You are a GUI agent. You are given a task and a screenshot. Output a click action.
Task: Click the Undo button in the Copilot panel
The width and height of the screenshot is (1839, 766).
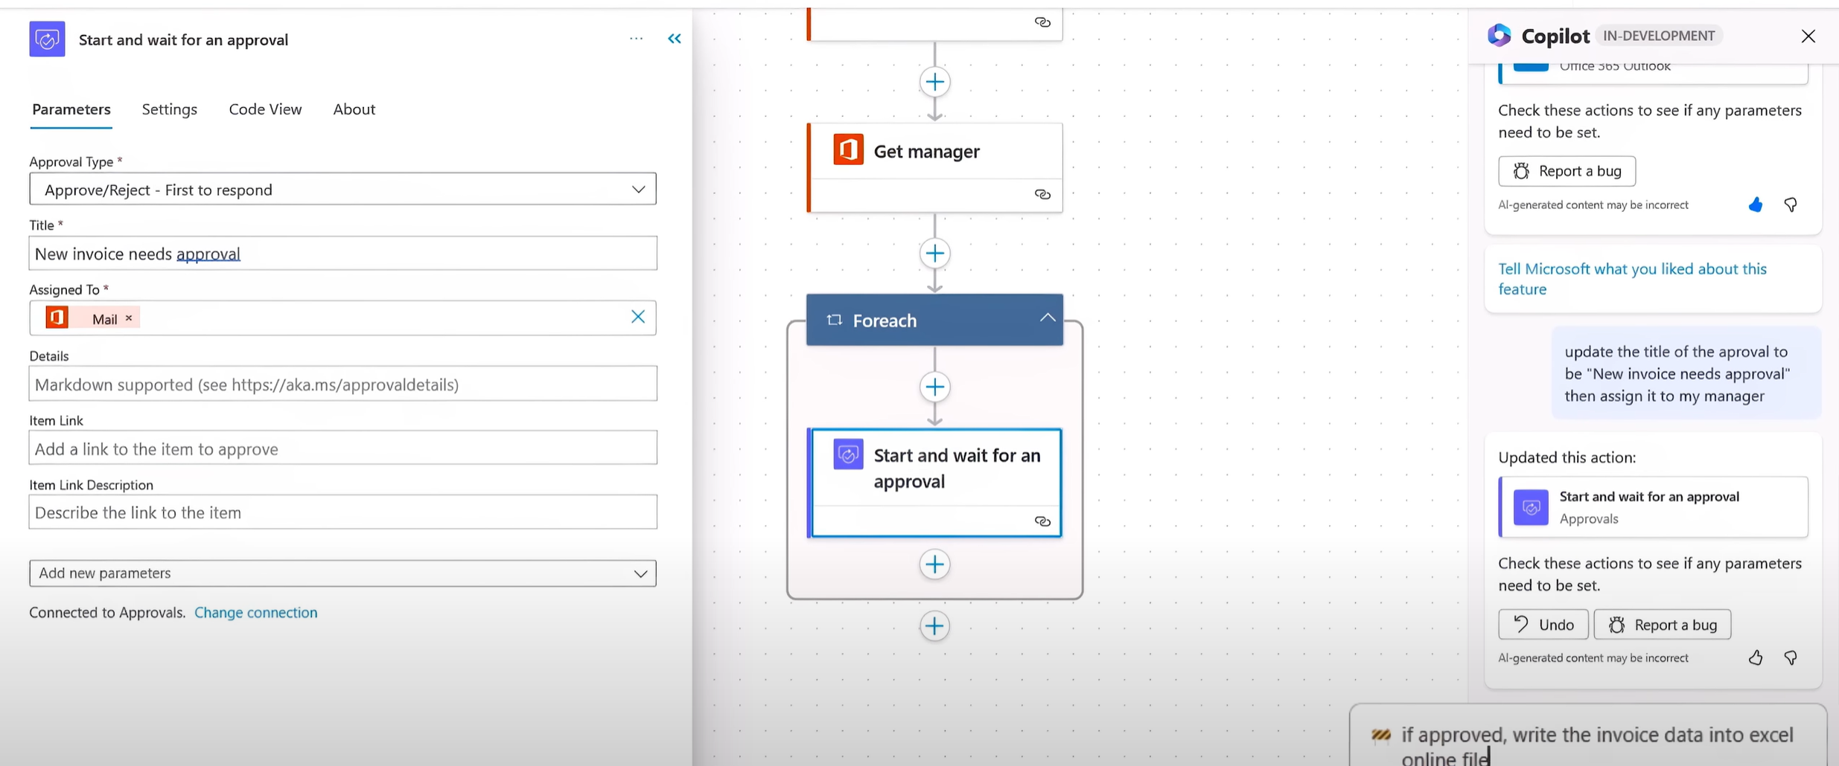[x=1542, y=624]
